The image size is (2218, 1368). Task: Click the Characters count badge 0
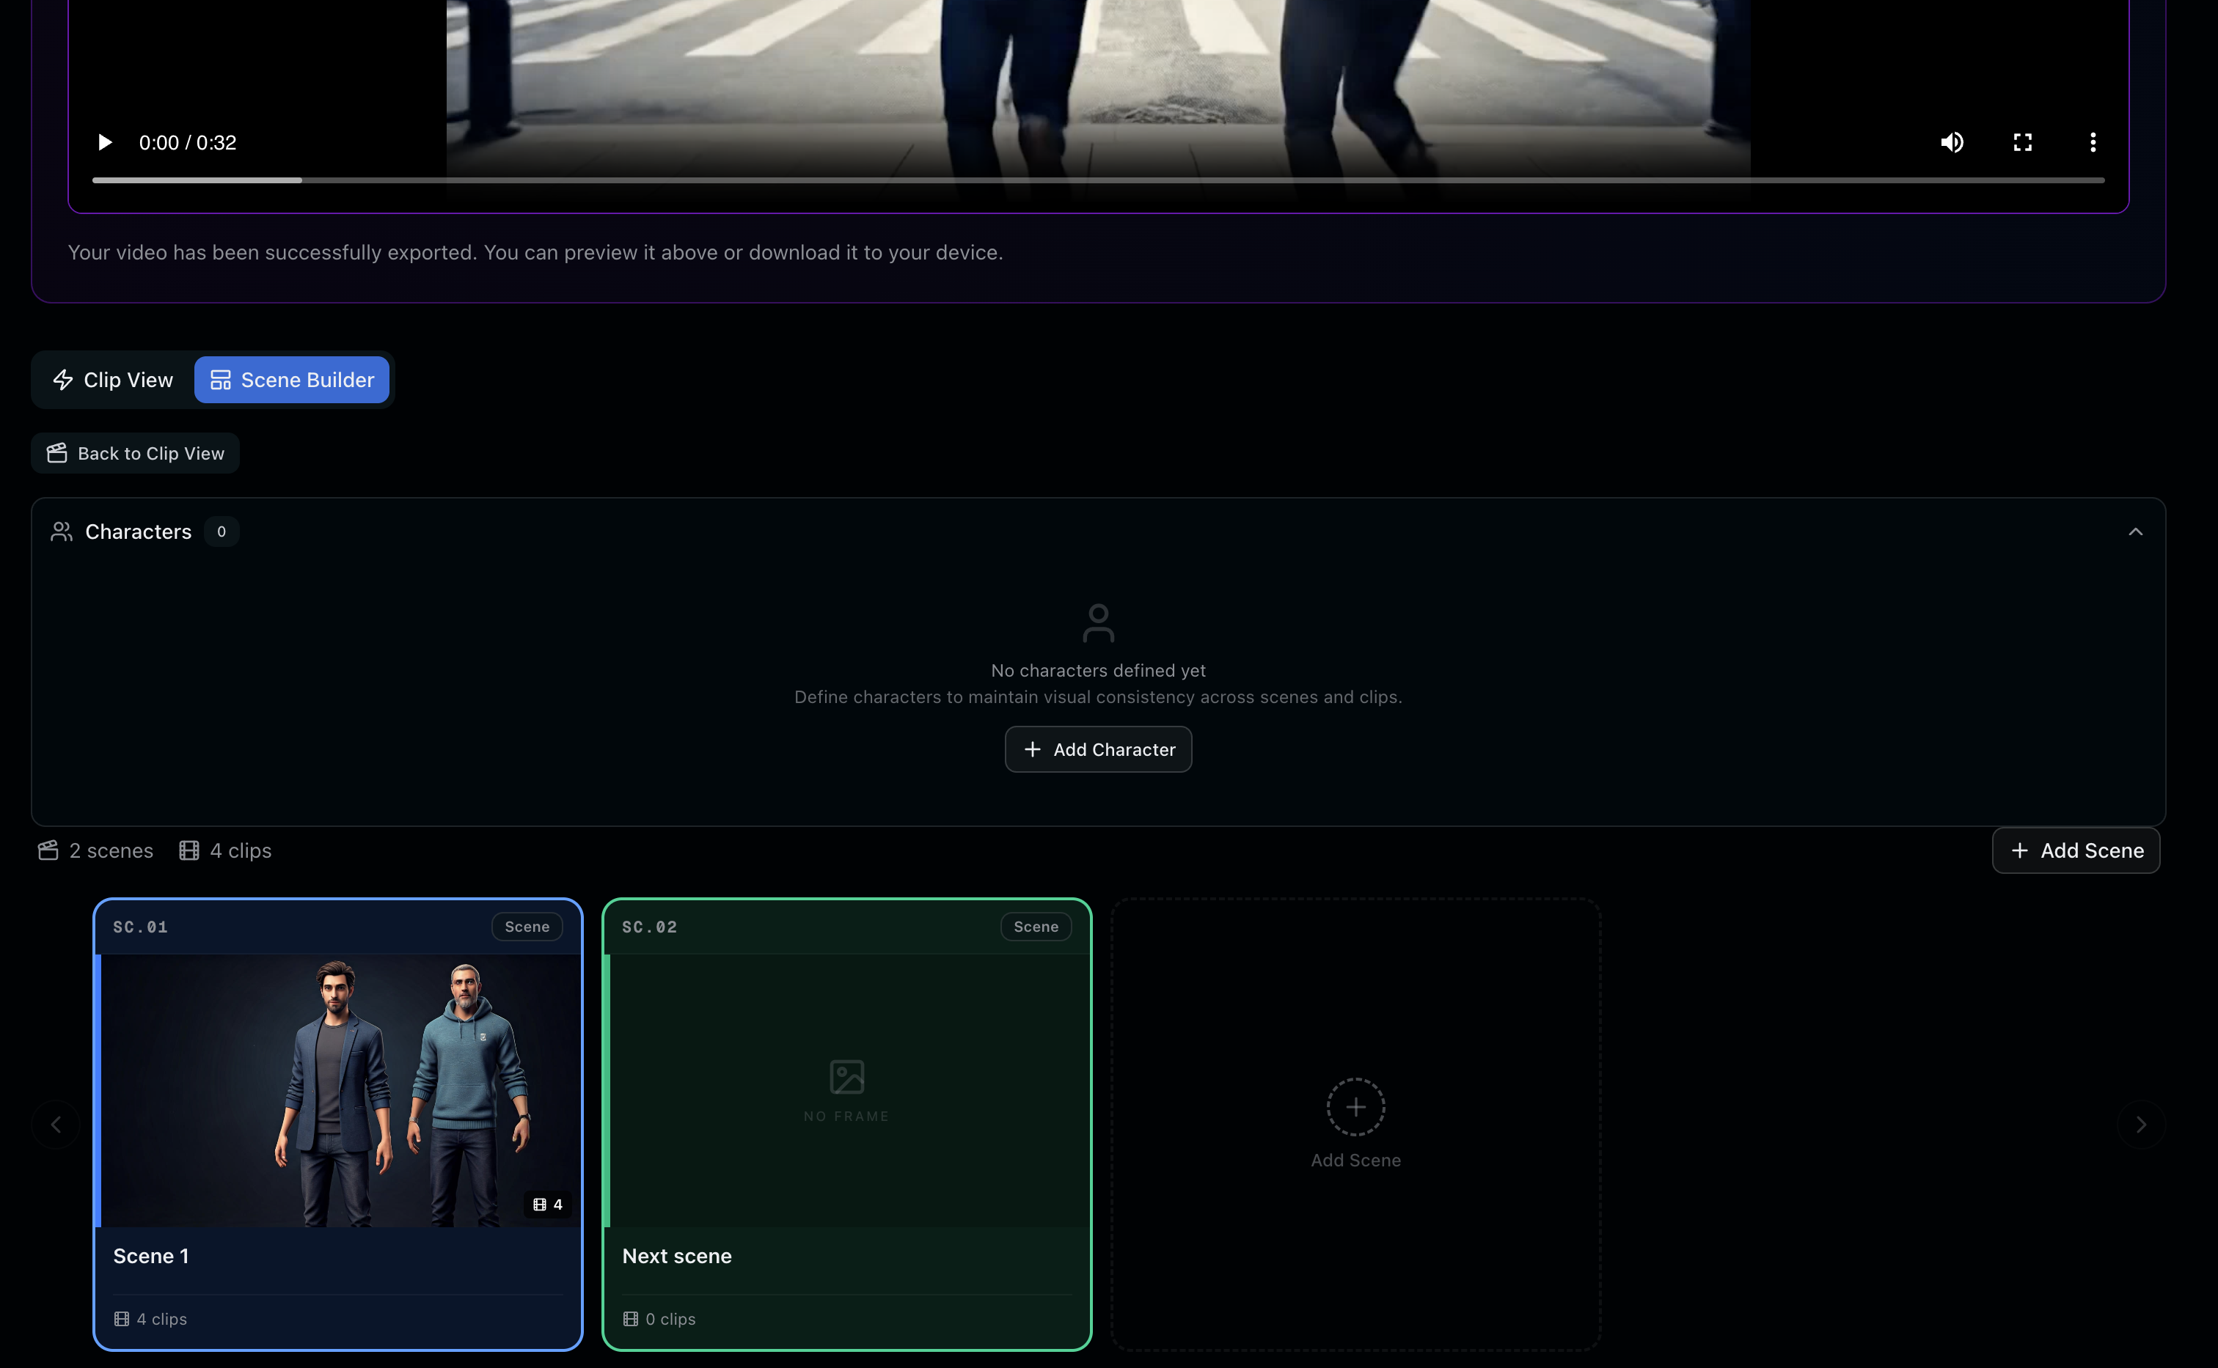click(221, 532)
